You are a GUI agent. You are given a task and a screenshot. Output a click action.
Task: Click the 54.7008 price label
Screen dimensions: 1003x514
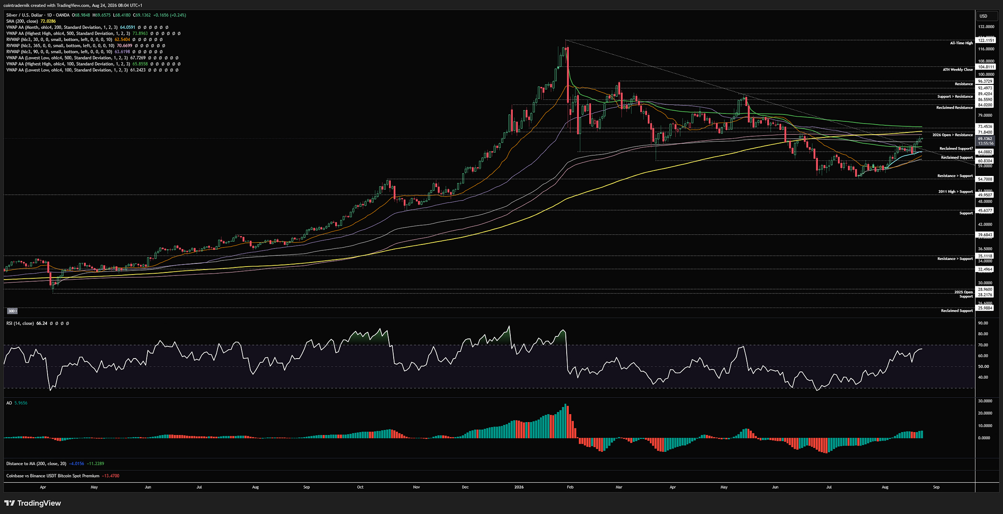(x=985, y=179)
